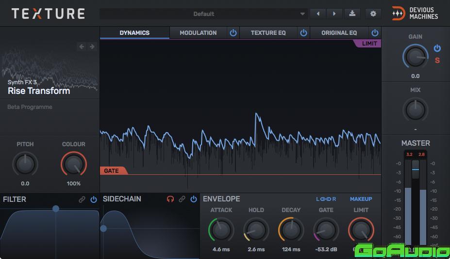Toggle the Original EQ power button

click(x=375, y=32)
